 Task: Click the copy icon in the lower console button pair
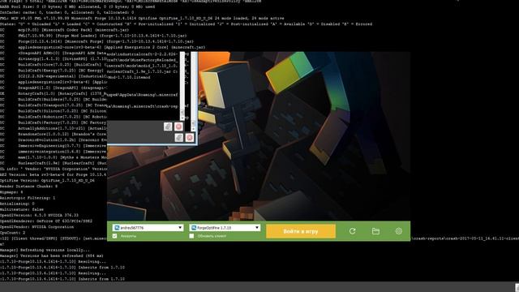(x=178, y=137)
